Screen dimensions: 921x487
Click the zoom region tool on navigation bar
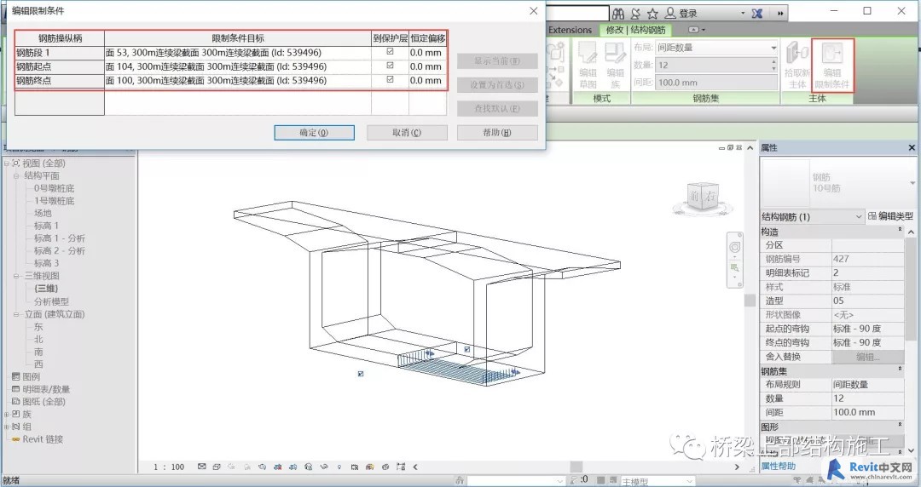[734, 268]
